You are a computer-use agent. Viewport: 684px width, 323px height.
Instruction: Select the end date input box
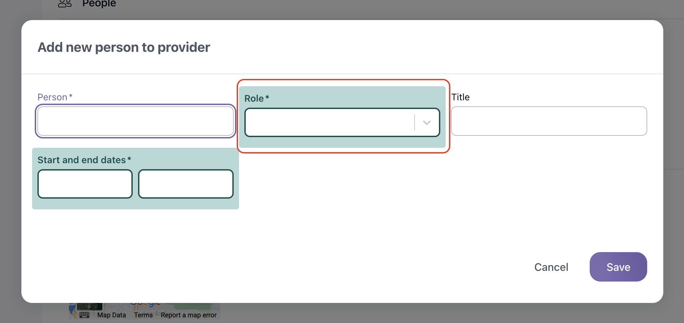point(186,184)
